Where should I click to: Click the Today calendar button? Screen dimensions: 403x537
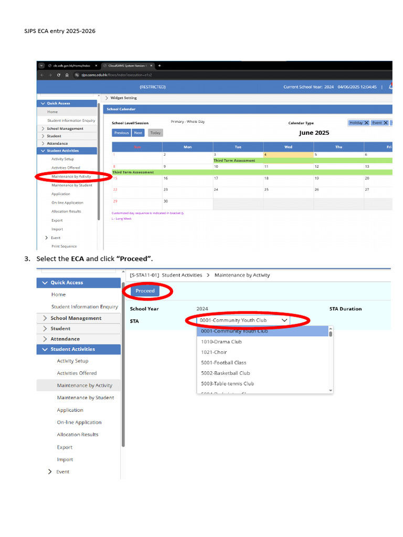(x=155, y=133)
